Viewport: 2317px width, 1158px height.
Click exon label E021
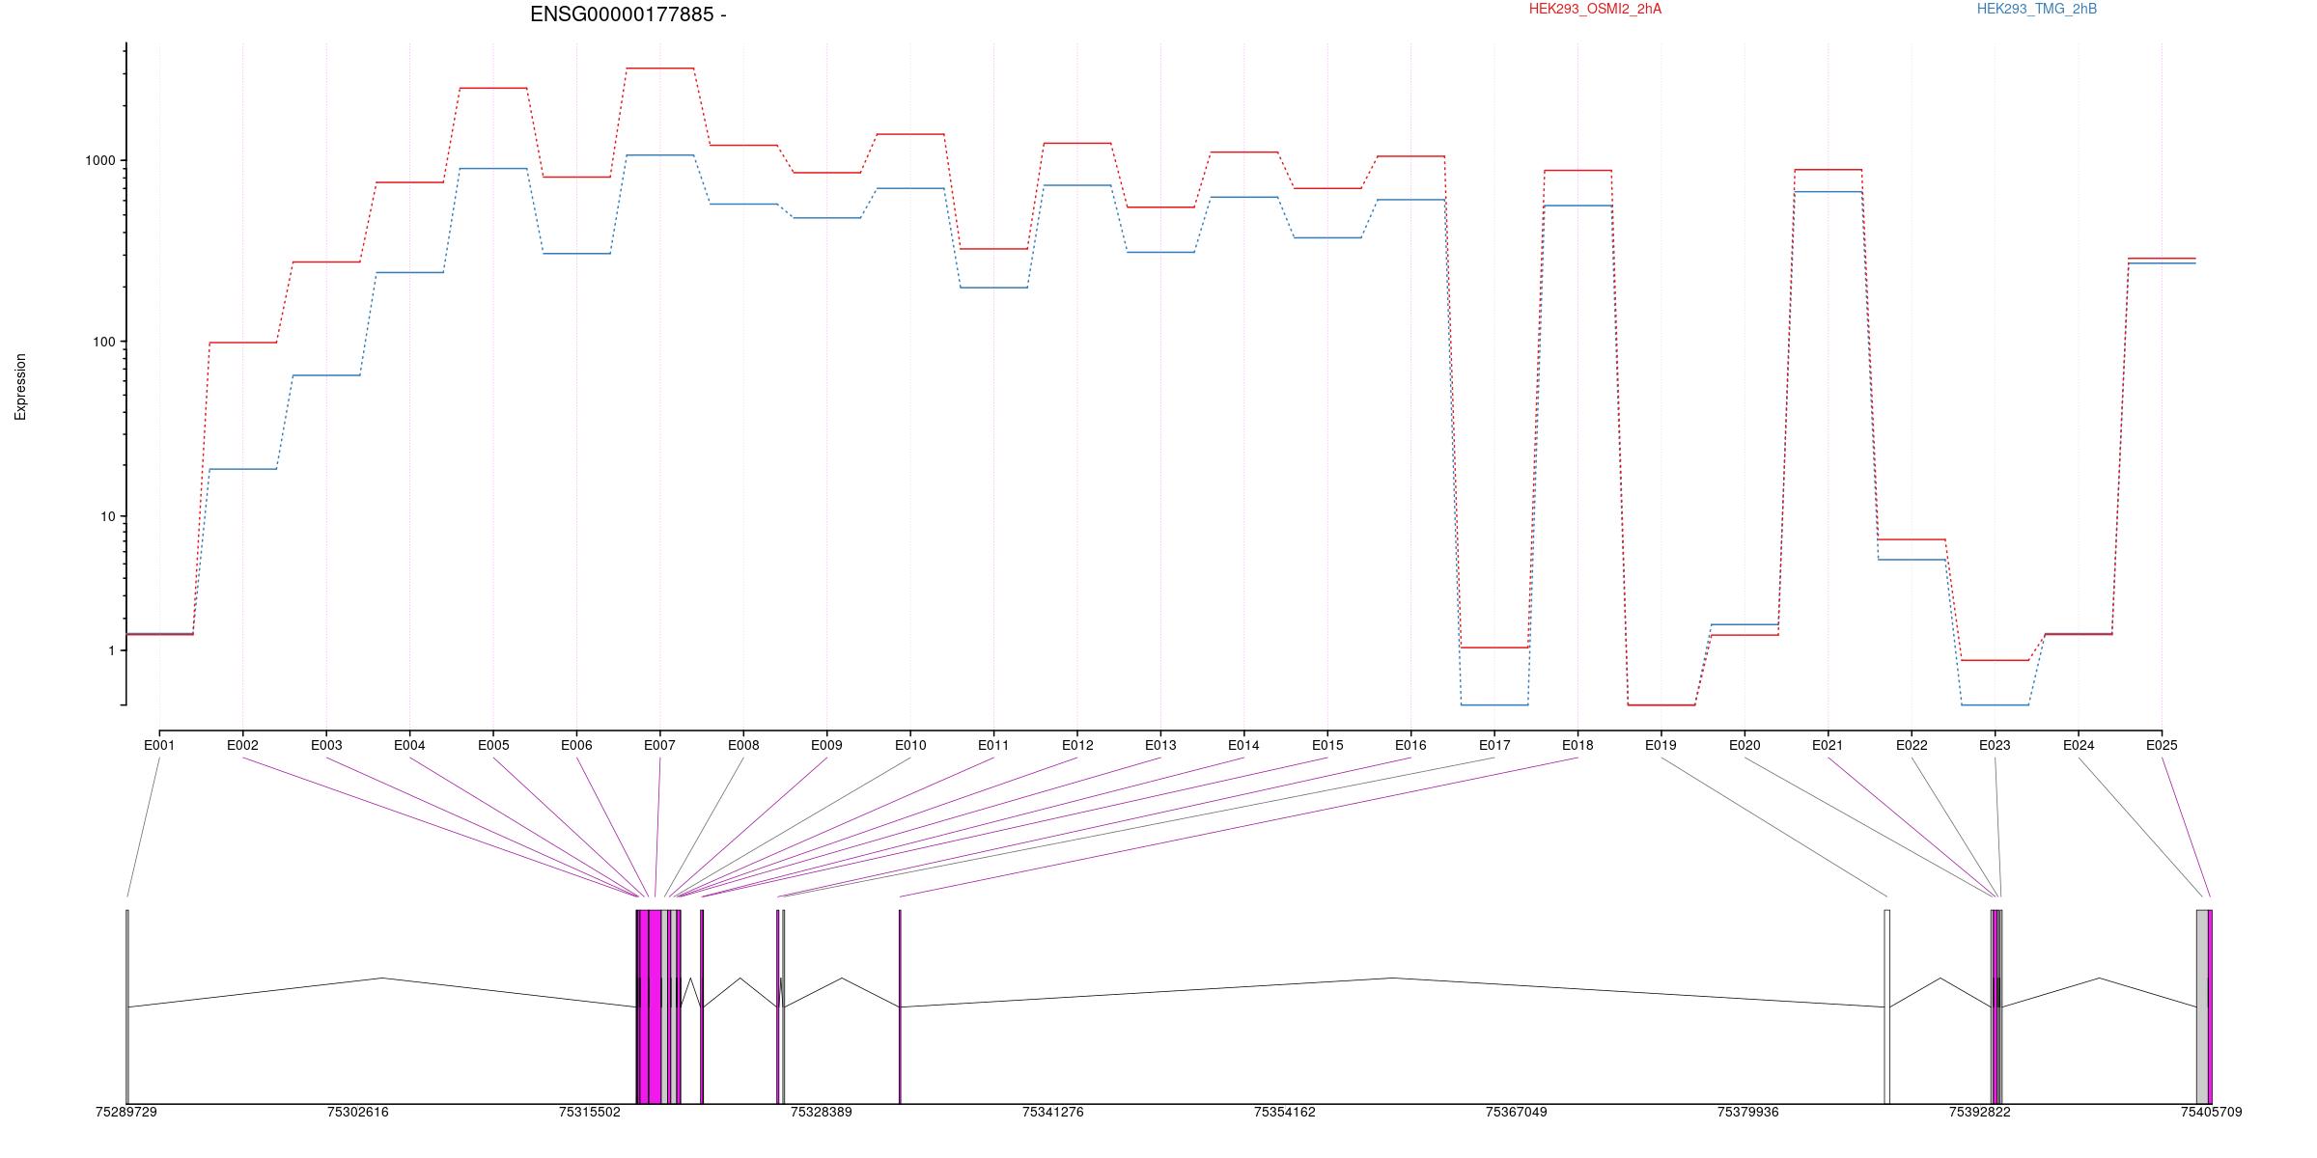tap(1828, 745)
